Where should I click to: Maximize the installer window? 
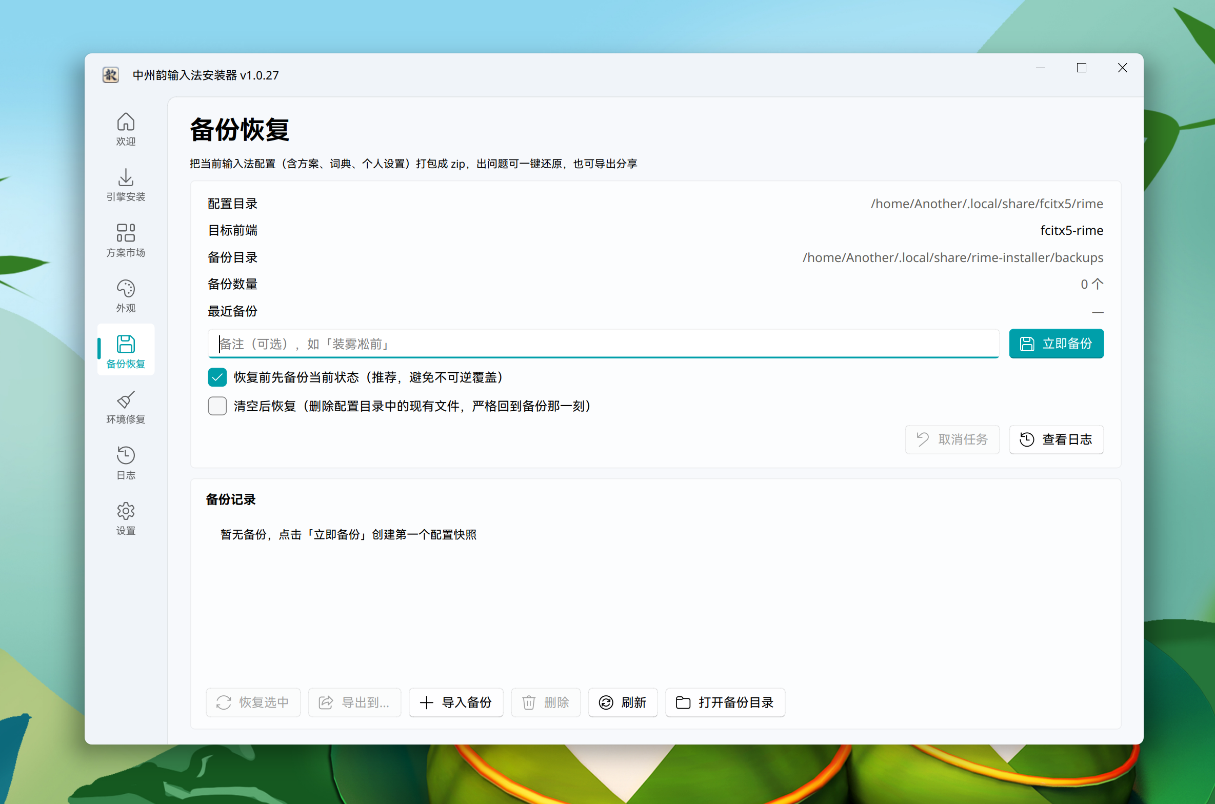point(1081,68)
